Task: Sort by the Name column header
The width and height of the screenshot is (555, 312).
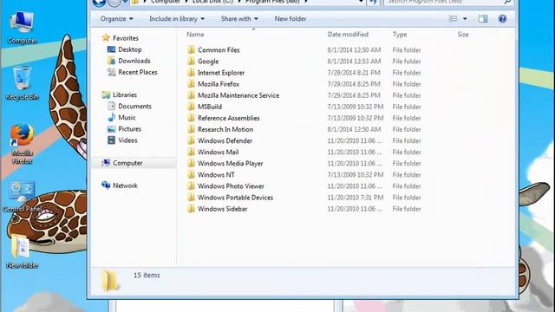Action: pos(195,35)
